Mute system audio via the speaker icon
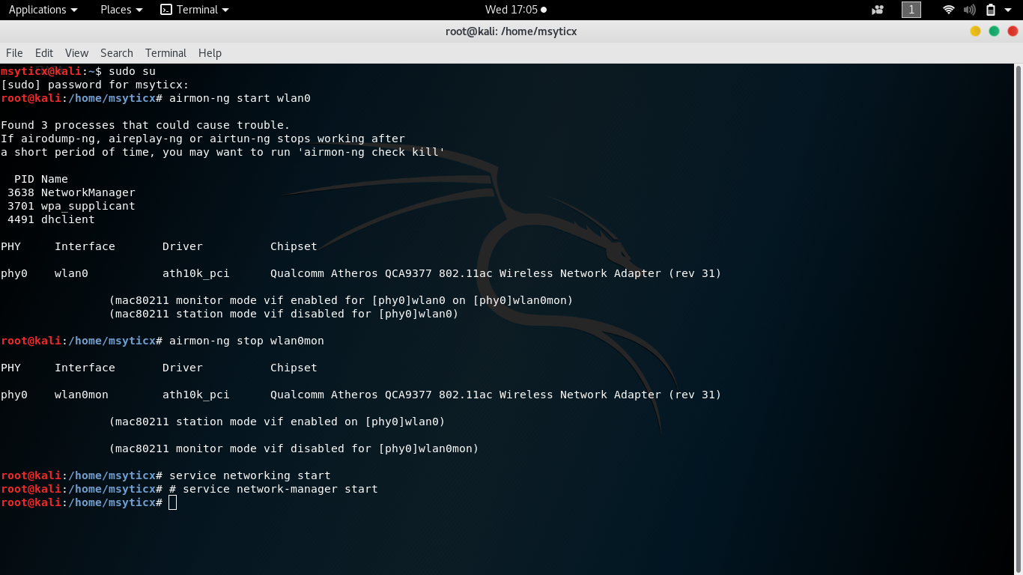This screenshot has width=1023, height=575. [968, 10]
